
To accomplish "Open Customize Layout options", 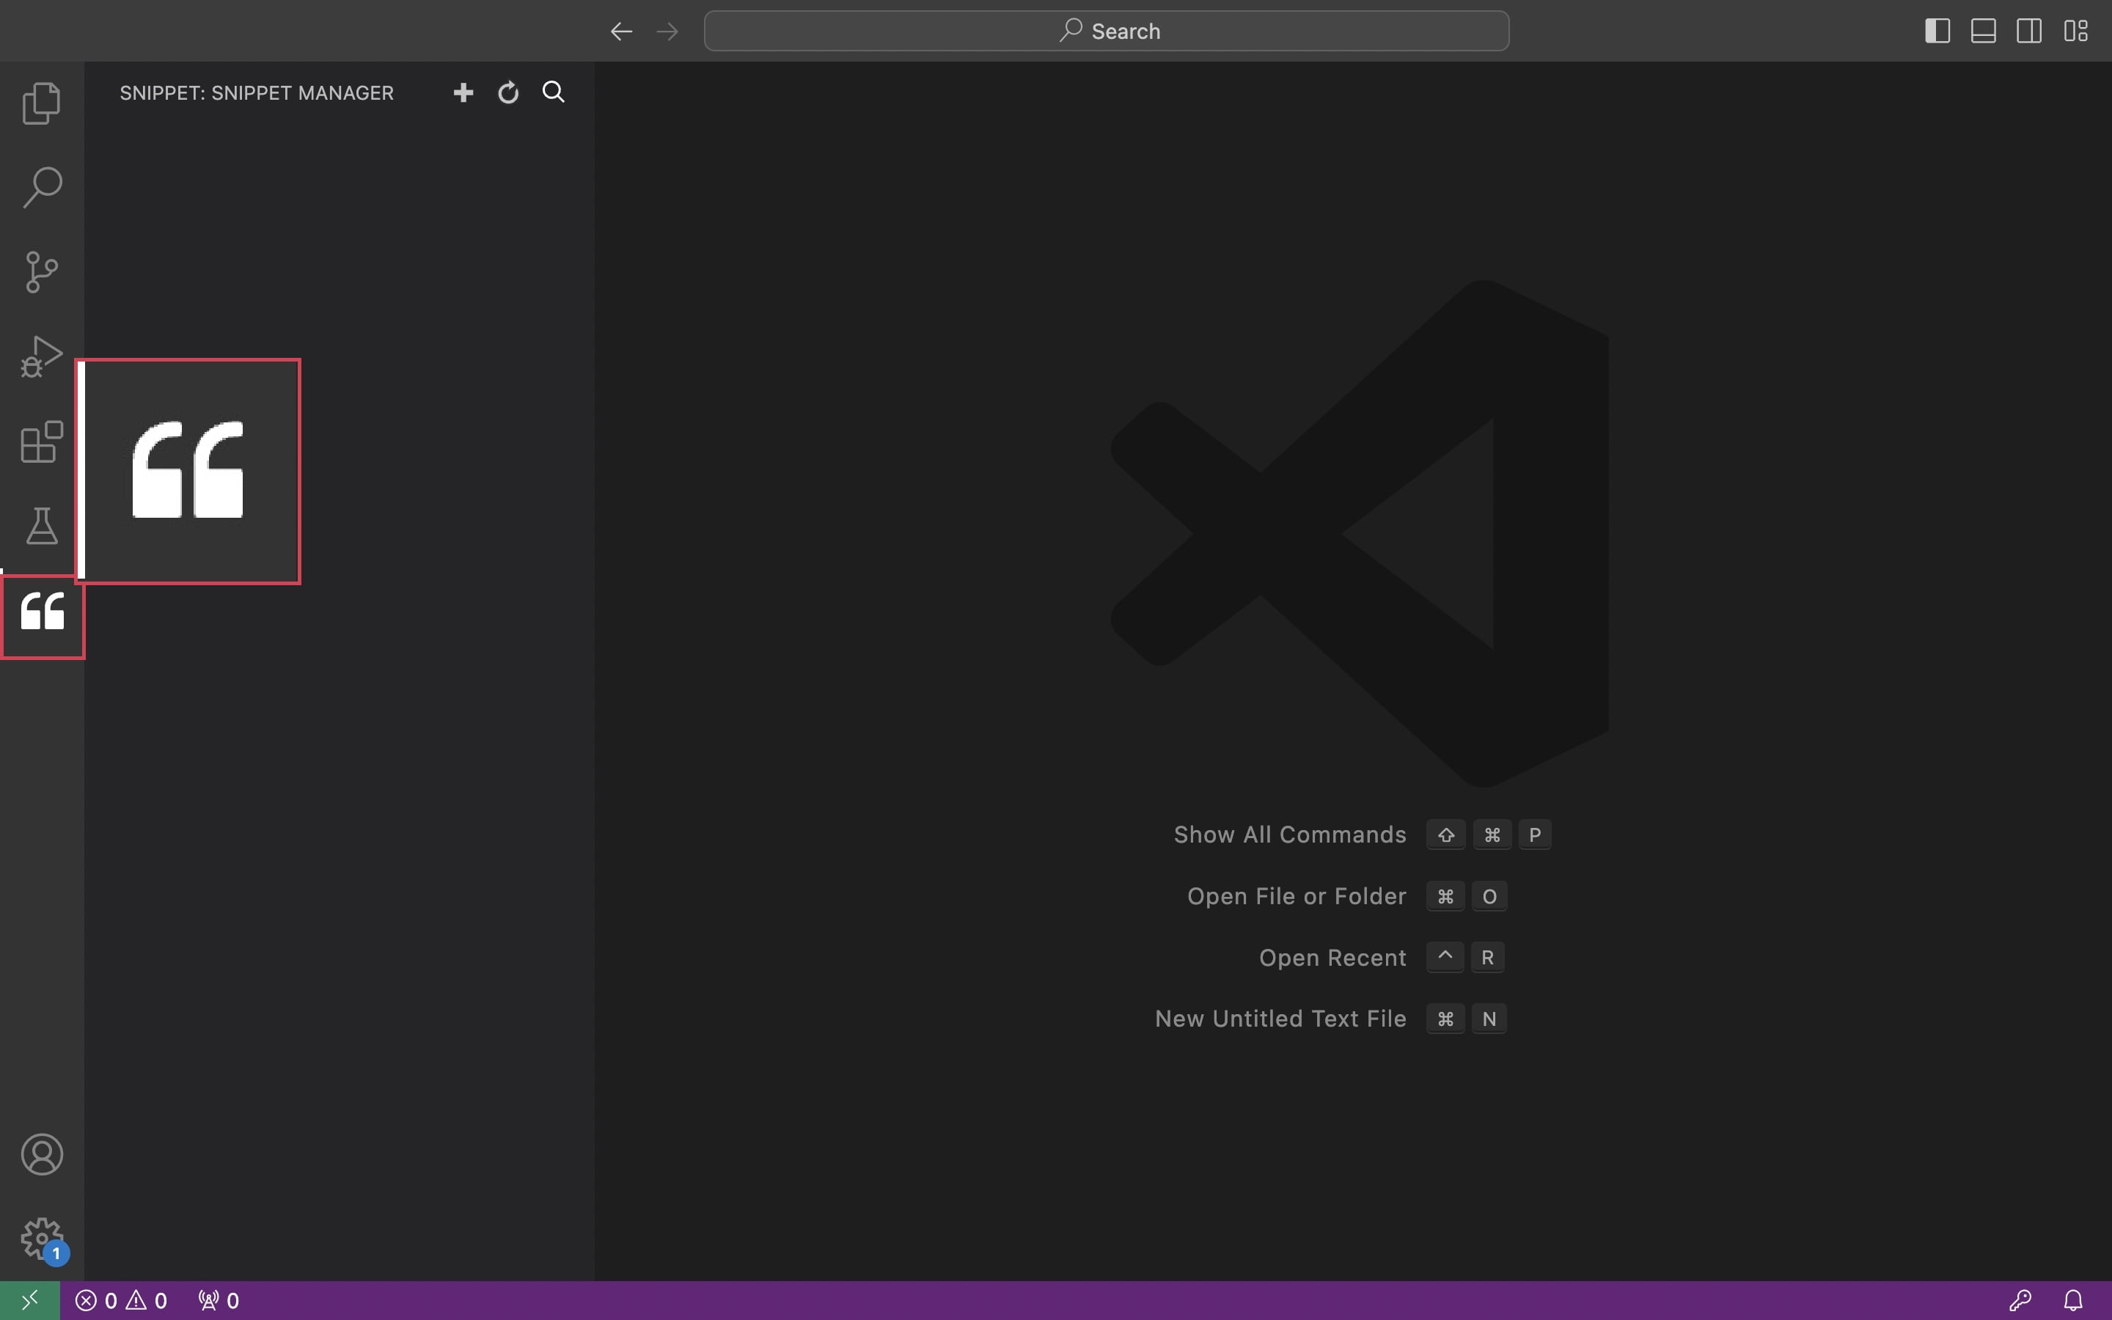I will 2075,32.
